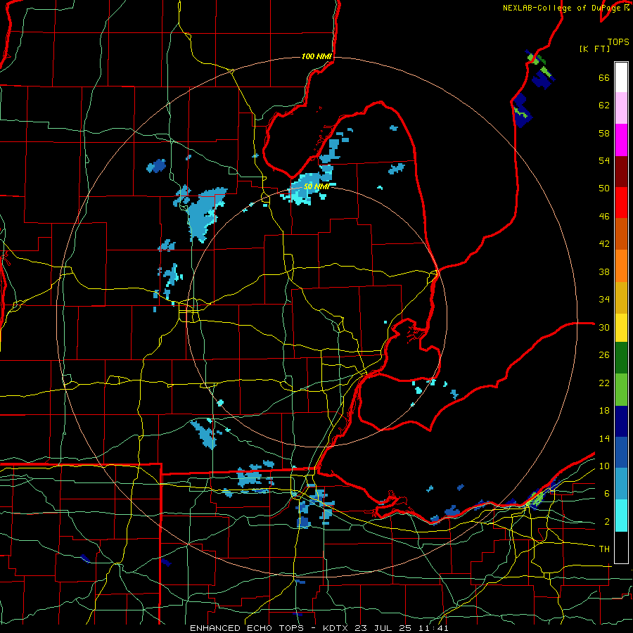Pick the dark green legend color block

pos(621,358)
